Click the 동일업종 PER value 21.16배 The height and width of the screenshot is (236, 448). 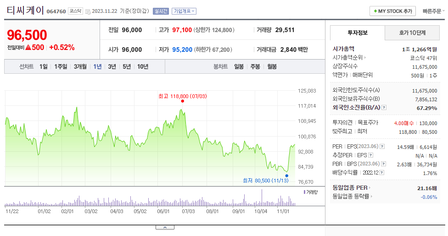[x=427, y=188]
